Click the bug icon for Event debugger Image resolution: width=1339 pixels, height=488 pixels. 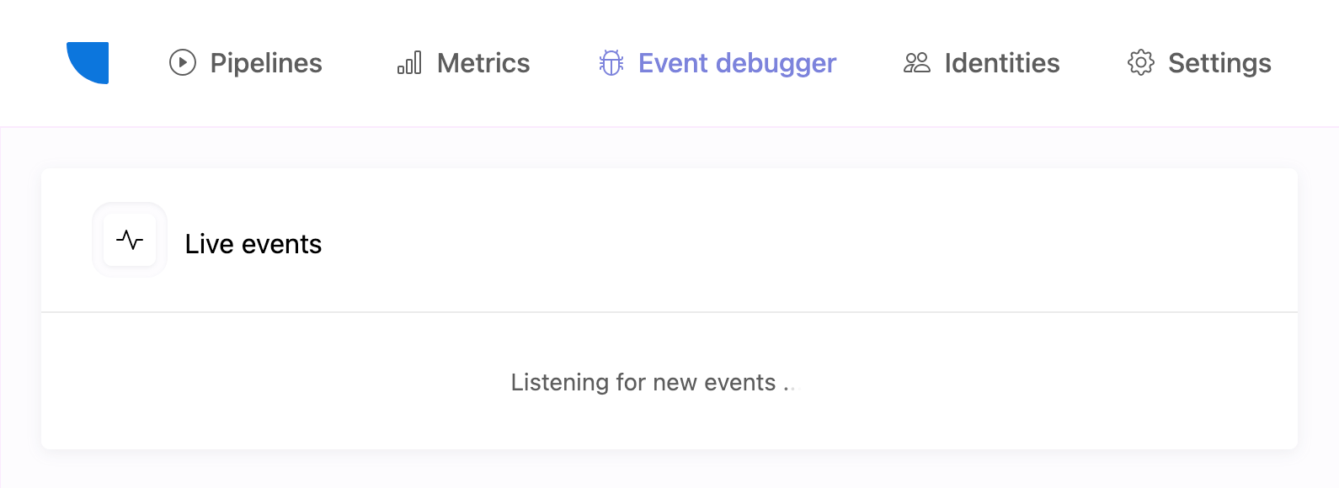[x=611, y=62]
